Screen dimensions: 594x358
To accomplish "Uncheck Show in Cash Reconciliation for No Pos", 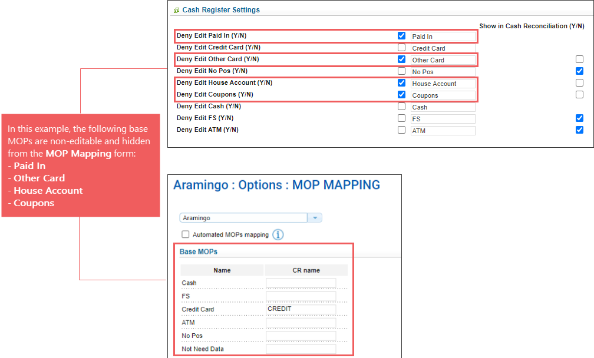I will [x=579, y=71].
